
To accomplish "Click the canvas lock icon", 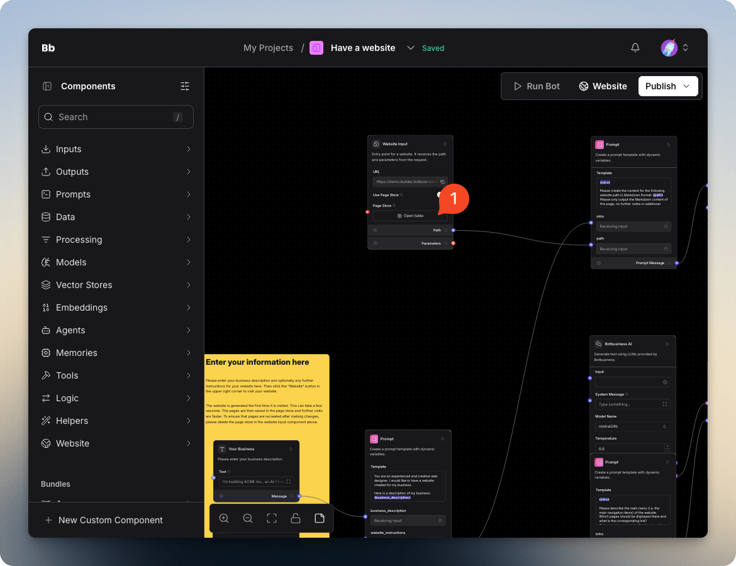I will pyautogui.click(x=296, y=518).
